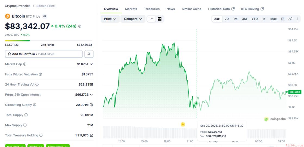Select Max time range
Image resolution: width=304 pixels, height=147 pixels.
click(273, 19)
